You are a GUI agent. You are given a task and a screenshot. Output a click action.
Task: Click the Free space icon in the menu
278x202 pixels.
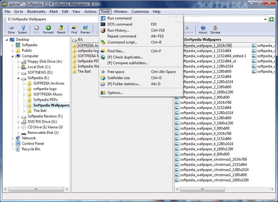[x=103, y=72]
